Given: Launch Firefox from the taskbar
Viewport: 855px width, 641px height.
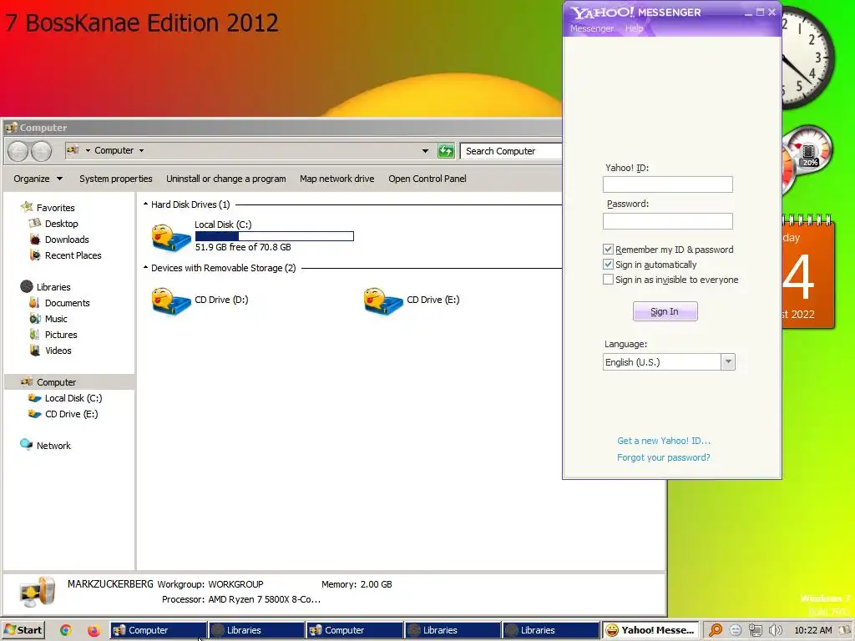Looking at the screenshot, I should point(94,630).
